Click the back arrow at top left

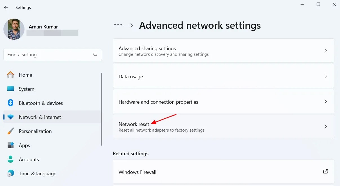click(6, 8)
